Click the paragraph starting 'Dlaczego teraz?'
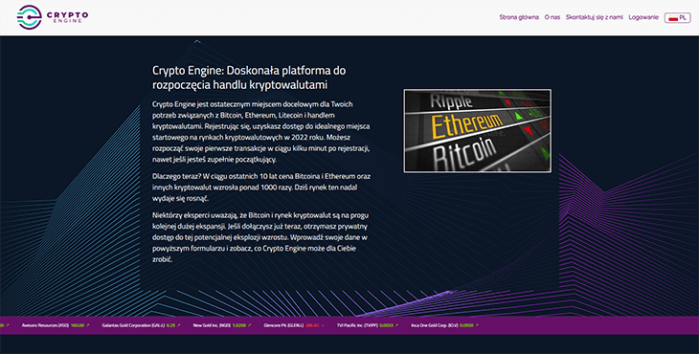The height and width of the screenshot is (354, 699). click(261, 188)
